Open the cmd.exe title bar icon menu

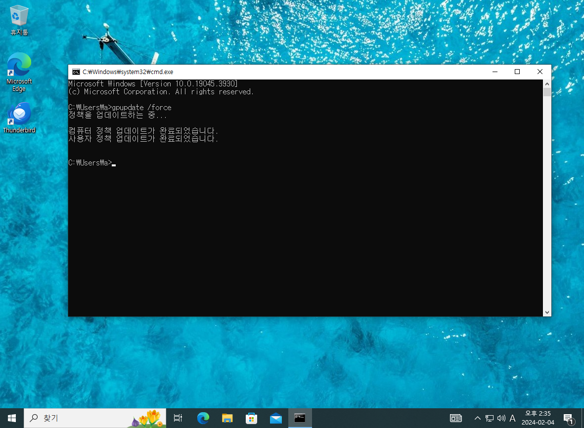pos(76,72)
